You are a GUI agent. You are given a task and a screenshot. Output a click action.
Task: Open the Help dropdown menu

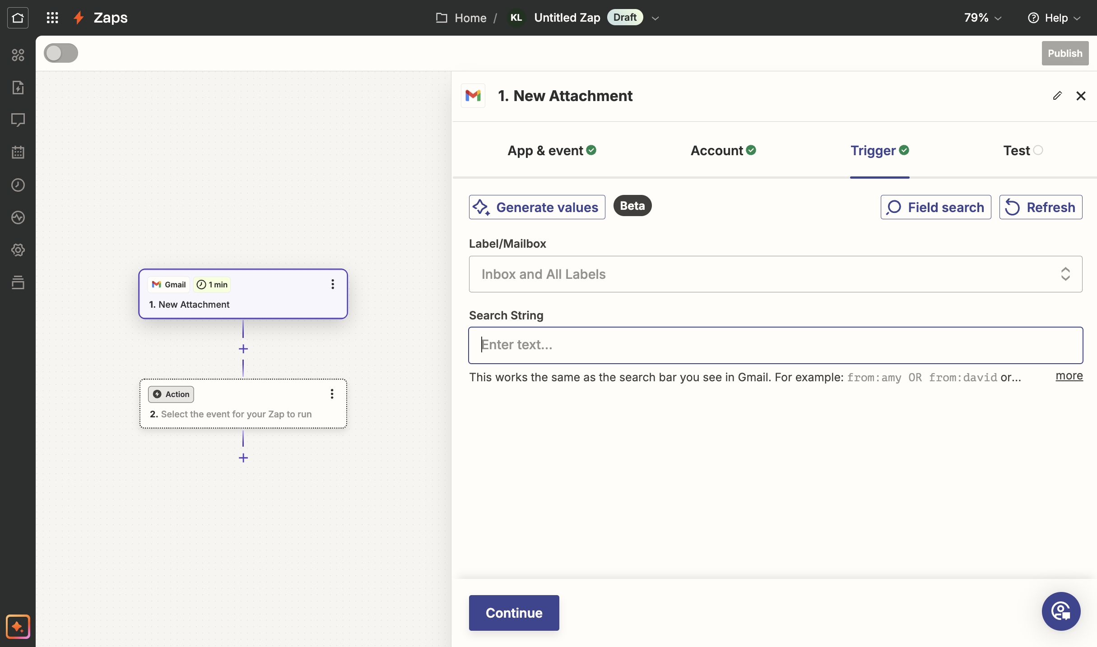[x=1055, y=18]
